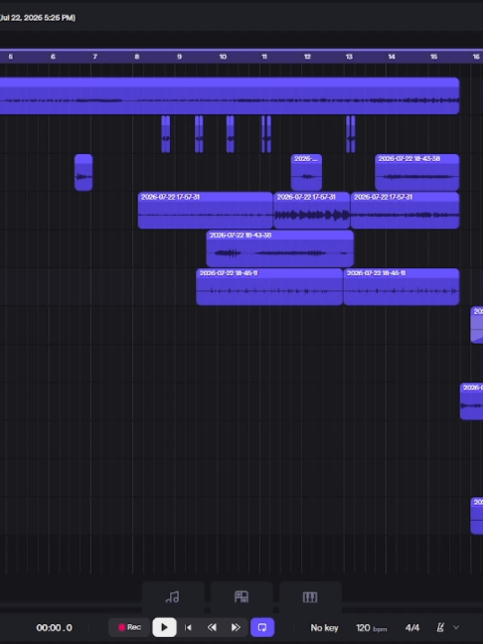The width and height of the screenshot is (483, 644).
Task: Open the metronome options chevron
Action: point(456,627)
